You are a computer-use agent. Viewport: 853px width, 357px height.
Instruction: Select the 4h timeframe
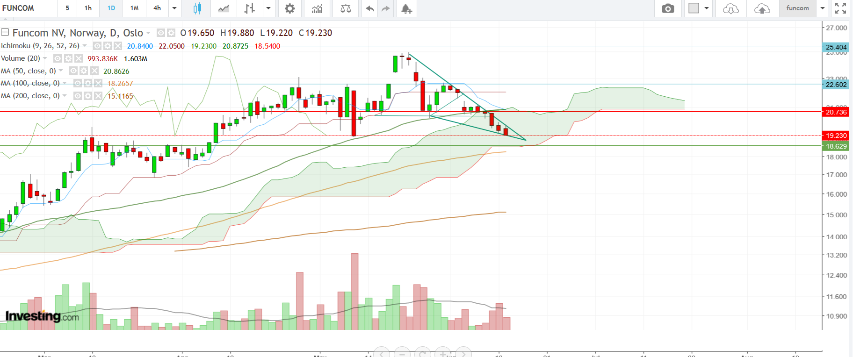click(x=157, y=8)
